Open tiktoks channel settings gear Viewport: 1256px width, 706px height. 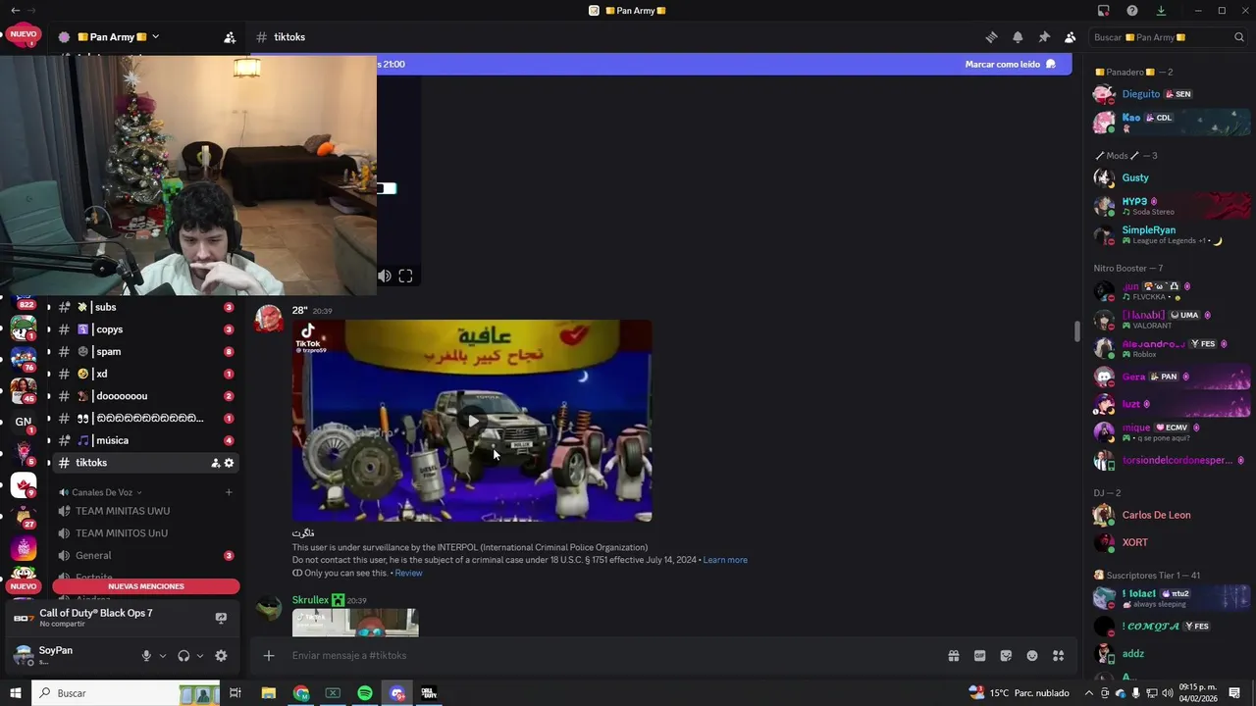click(229, 463)
